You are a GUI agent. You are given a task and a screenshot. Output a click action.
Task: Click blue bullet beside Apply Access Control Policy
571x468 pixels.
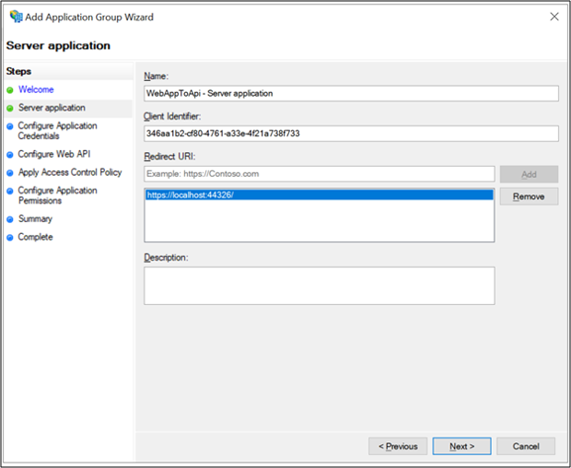(x=10, y=173)
